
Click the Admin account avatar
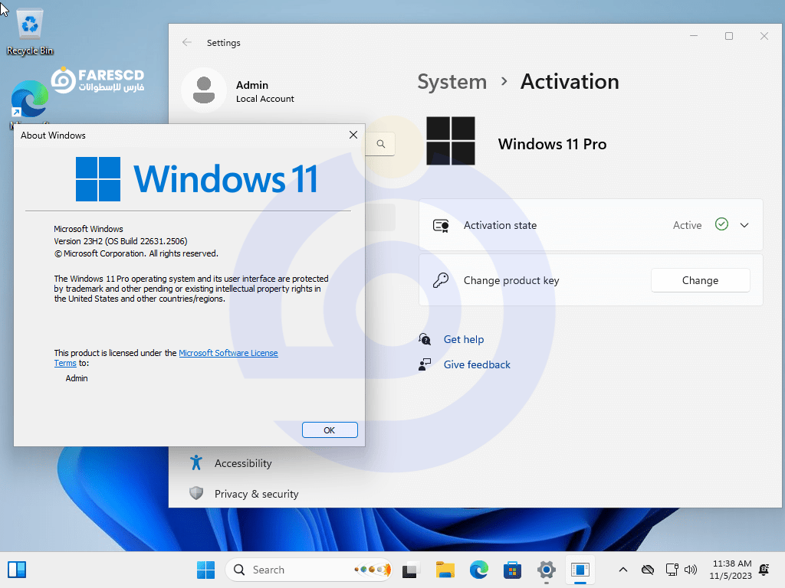204,90
